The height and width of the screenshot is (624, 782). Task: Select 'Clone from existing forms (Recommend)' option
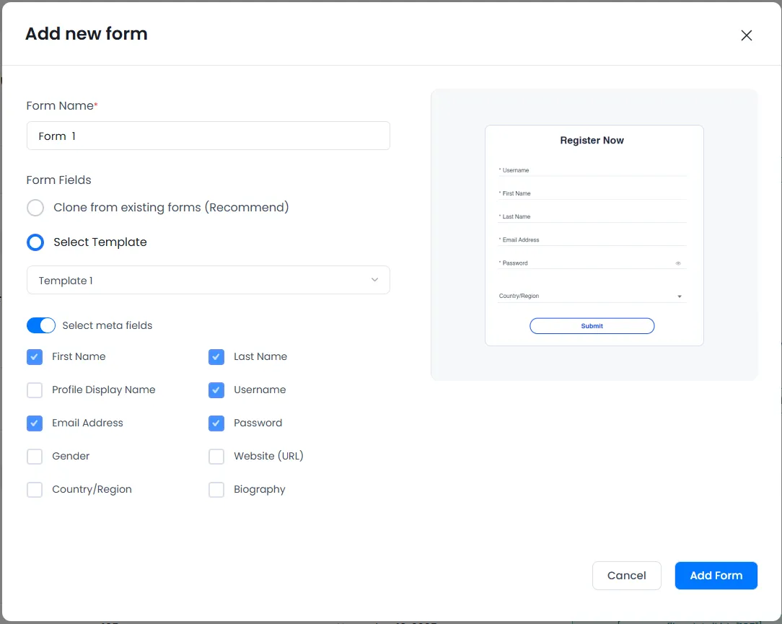pos(35,207)
